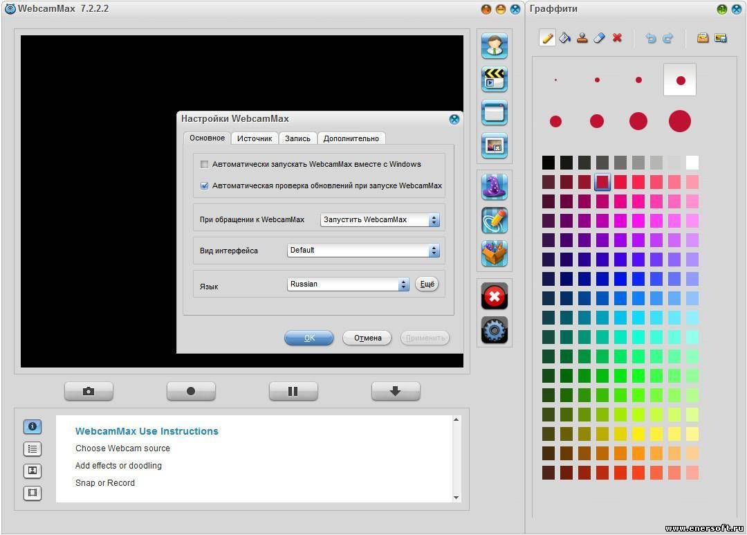The width and height of the screenshot is (747, 535).
Task: Click the instructions panel scroll up arrow
Action: click(456, 420)
